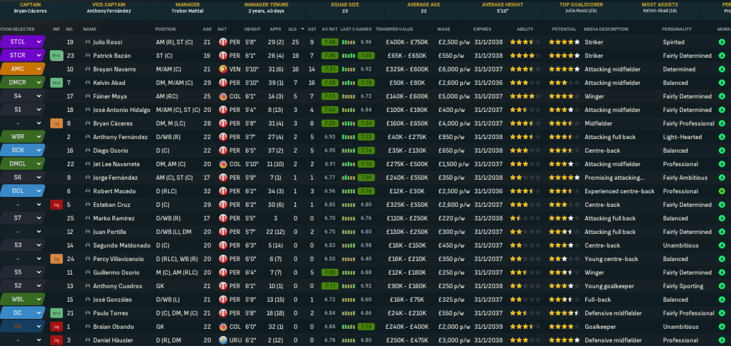Click Esteban Cruz's red Inj badge
The width and height of the screenshot is (731, 346).
click(56, 205)
